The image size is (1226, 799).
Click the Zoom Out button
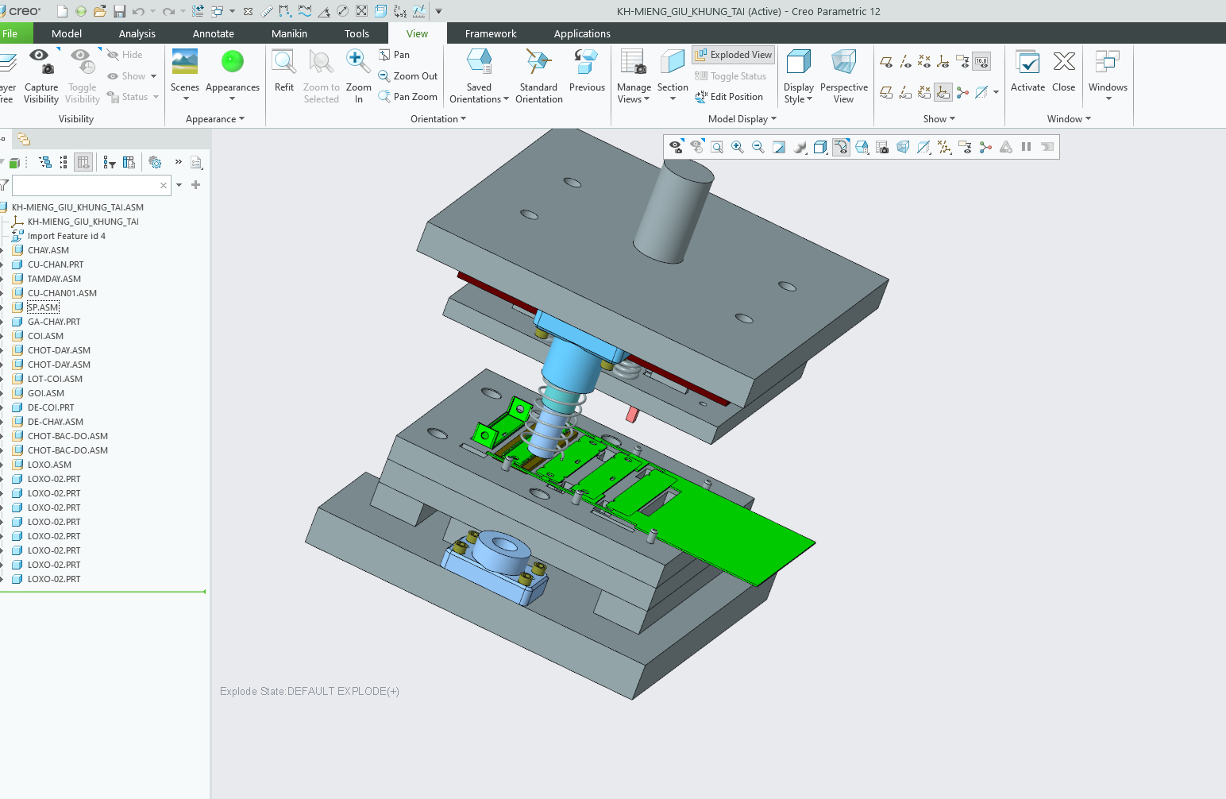(408, 76)
